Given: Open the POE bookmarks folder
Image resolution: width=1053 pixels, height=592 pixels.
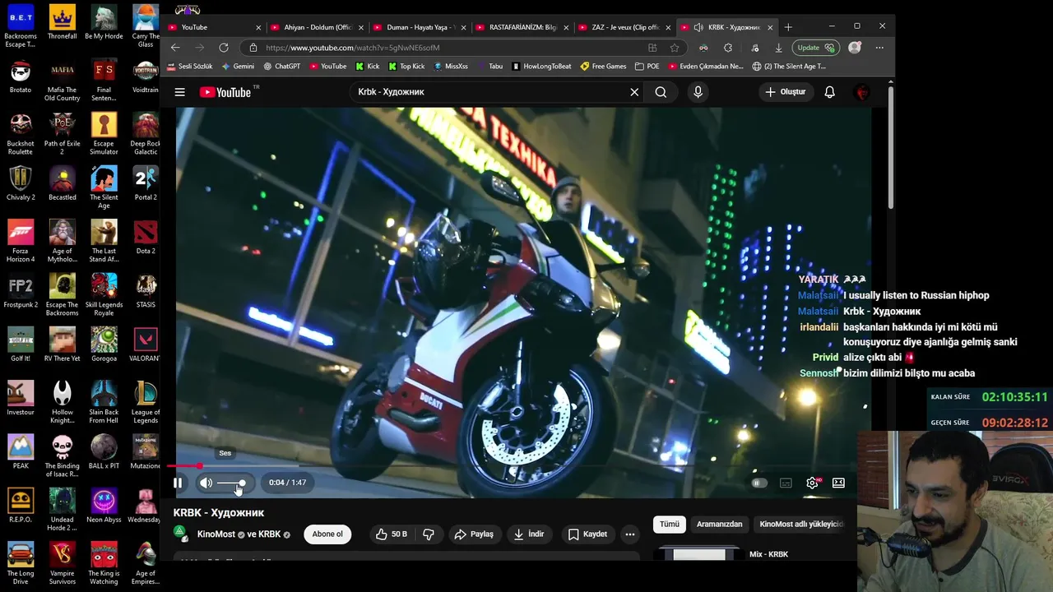Looking at the screenshot, I should [647, 67].
